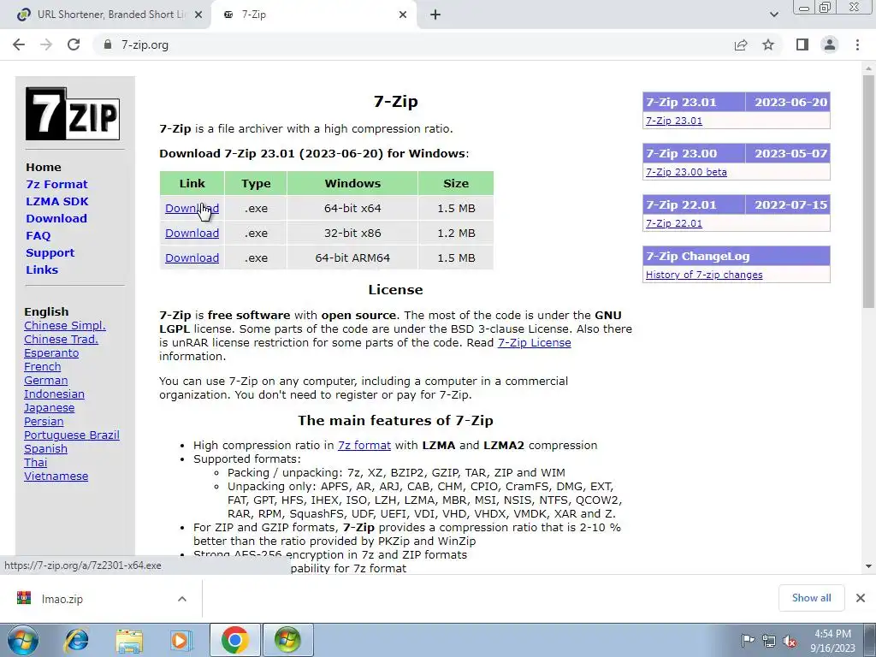Open Links in the sidebar
876x657 pixels.
point(42,269)
